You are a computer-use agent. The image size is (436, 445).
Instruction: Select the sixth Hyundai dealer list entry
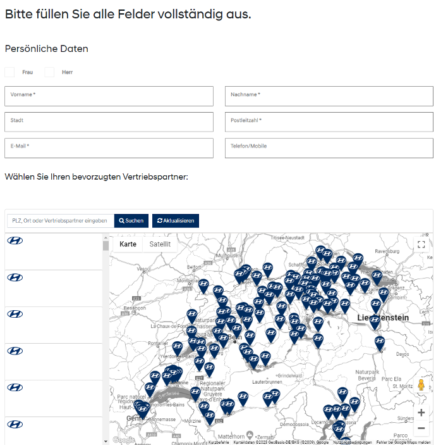(54, 431)
